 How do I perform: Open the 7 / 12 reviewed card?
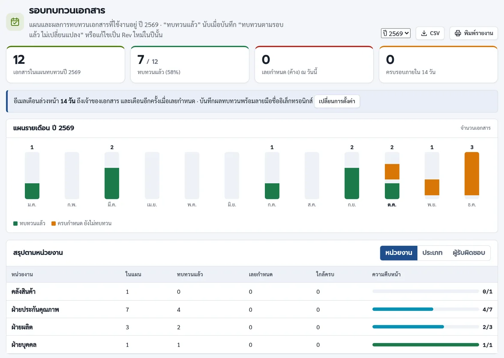[x=189, y=65]
